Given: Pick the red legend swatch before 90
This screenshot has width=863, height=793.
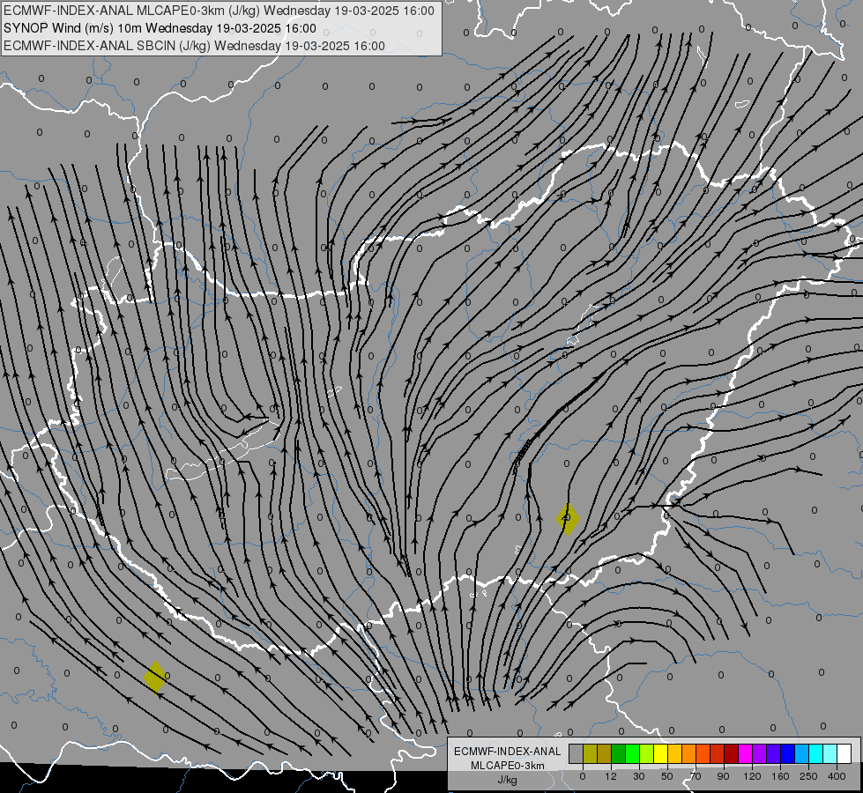Looking at the screenshot, I should (x=718, y=753).
